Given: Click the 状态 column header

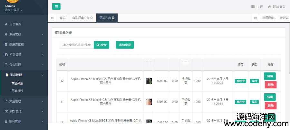Looking at the screenshot, I should [254, 65].
